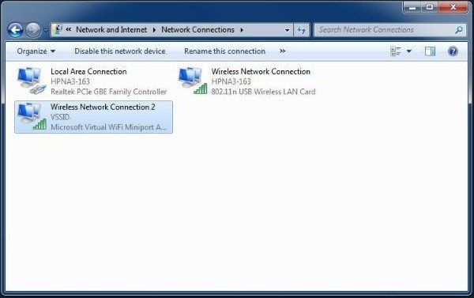Image resolution: width=474 pixels, height=298 pixels.
Task: Click Rename this connection
Action: click(x=224, y=51)
